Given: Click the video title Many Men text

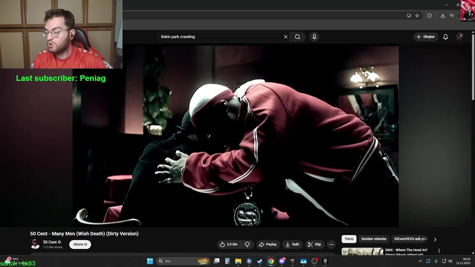Looking at the screenshot, I should [84, 234].
